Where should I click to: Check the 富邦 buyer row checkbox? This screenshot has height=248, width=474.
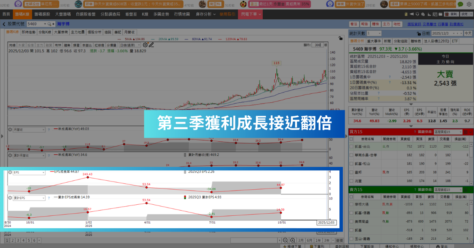352,172
